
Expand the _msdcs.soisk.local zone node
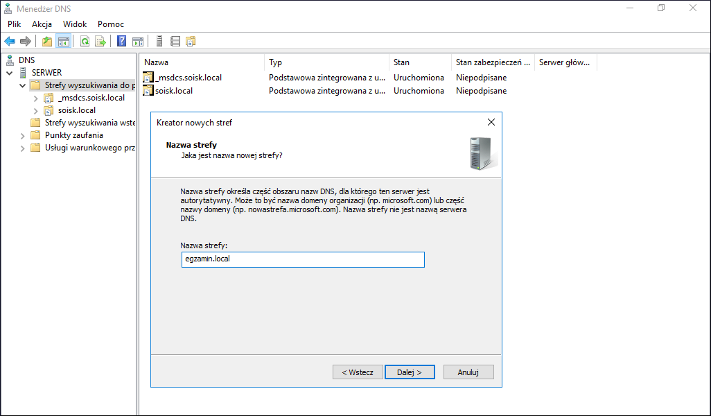pyautogui.click(x=36, y=98)
